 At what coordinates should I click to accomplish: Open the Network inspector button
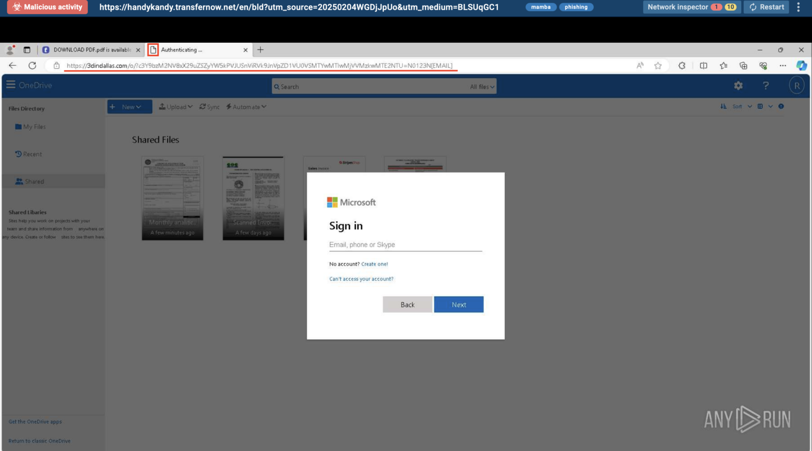point(692,7)
